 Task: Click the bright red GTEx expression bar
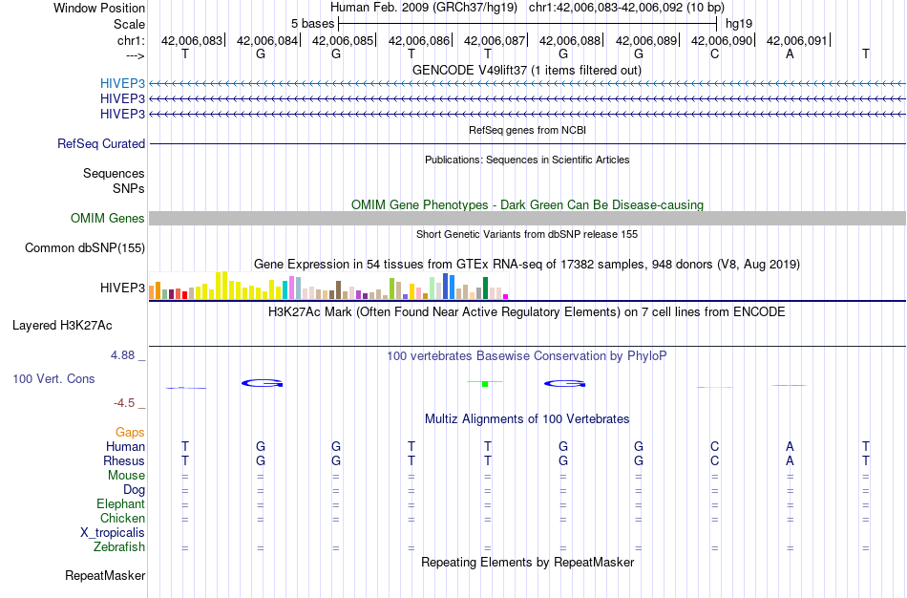[x=184, y=295]
